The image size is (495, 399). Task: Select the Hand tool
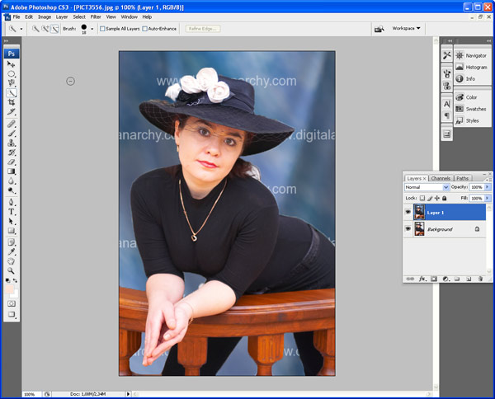tap(12, 261)
